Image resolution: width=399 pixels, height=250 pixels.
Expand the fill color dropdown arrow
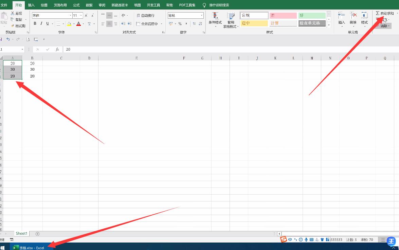pyautogui.click(x=74, y=24)
